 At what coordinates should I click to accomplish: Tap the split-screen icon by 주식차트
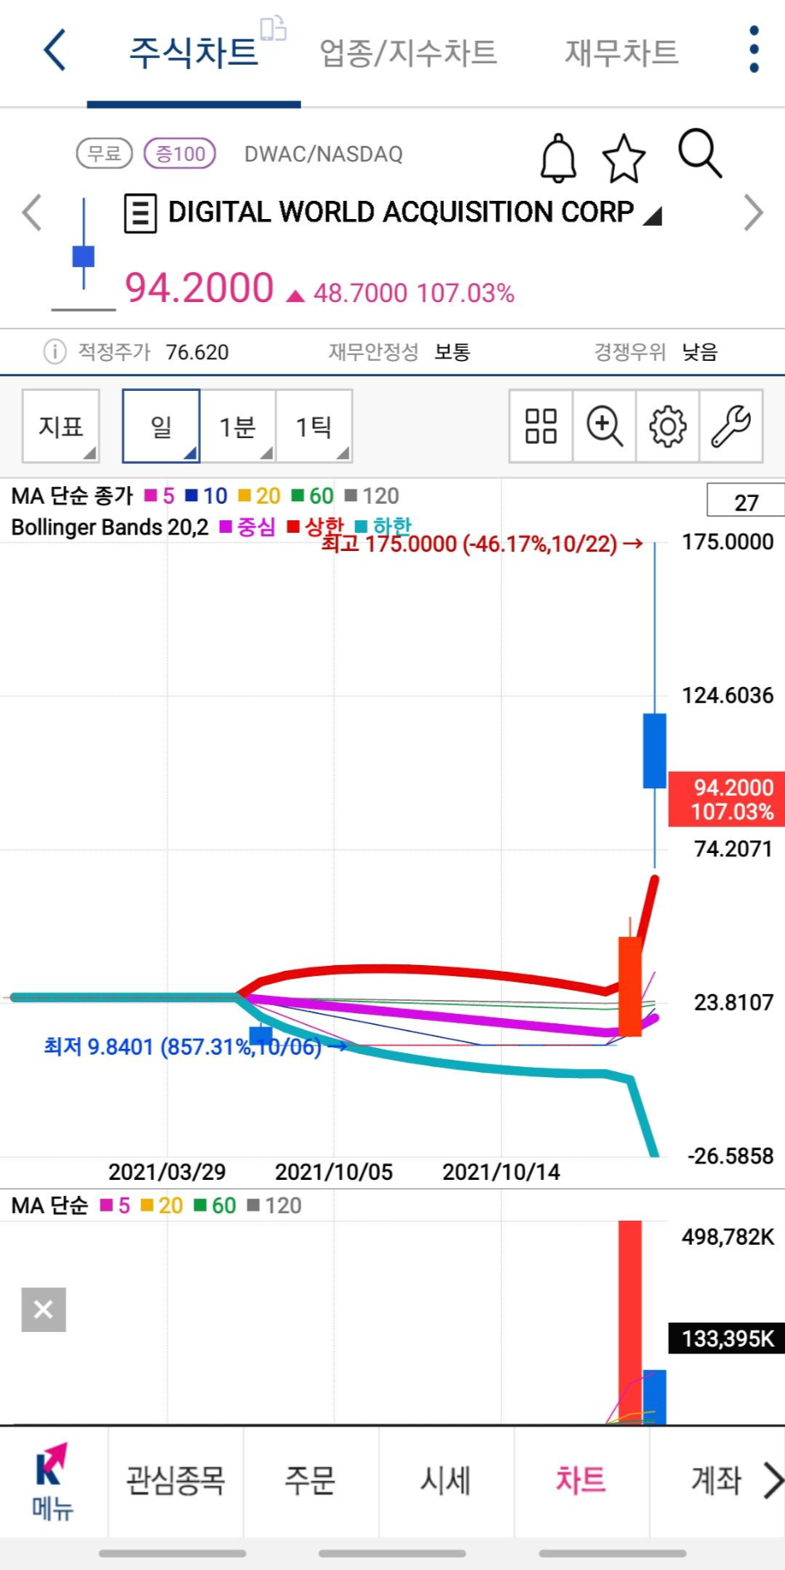(273, 28)
